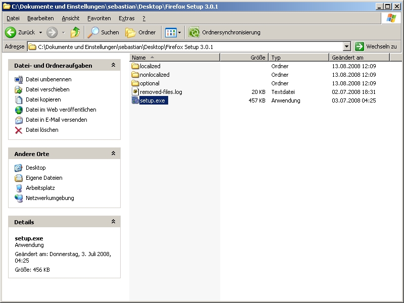
Task: Open the Ansicht menu
Action: click(71, 18)
